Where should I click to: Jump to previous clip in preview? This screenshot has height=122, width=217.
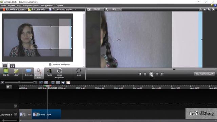(x=140, y=74)
